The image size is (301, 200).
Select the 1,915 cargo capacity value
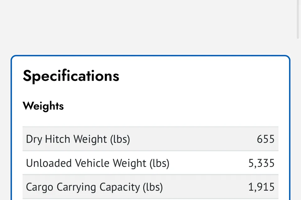(x=261, y=187)
